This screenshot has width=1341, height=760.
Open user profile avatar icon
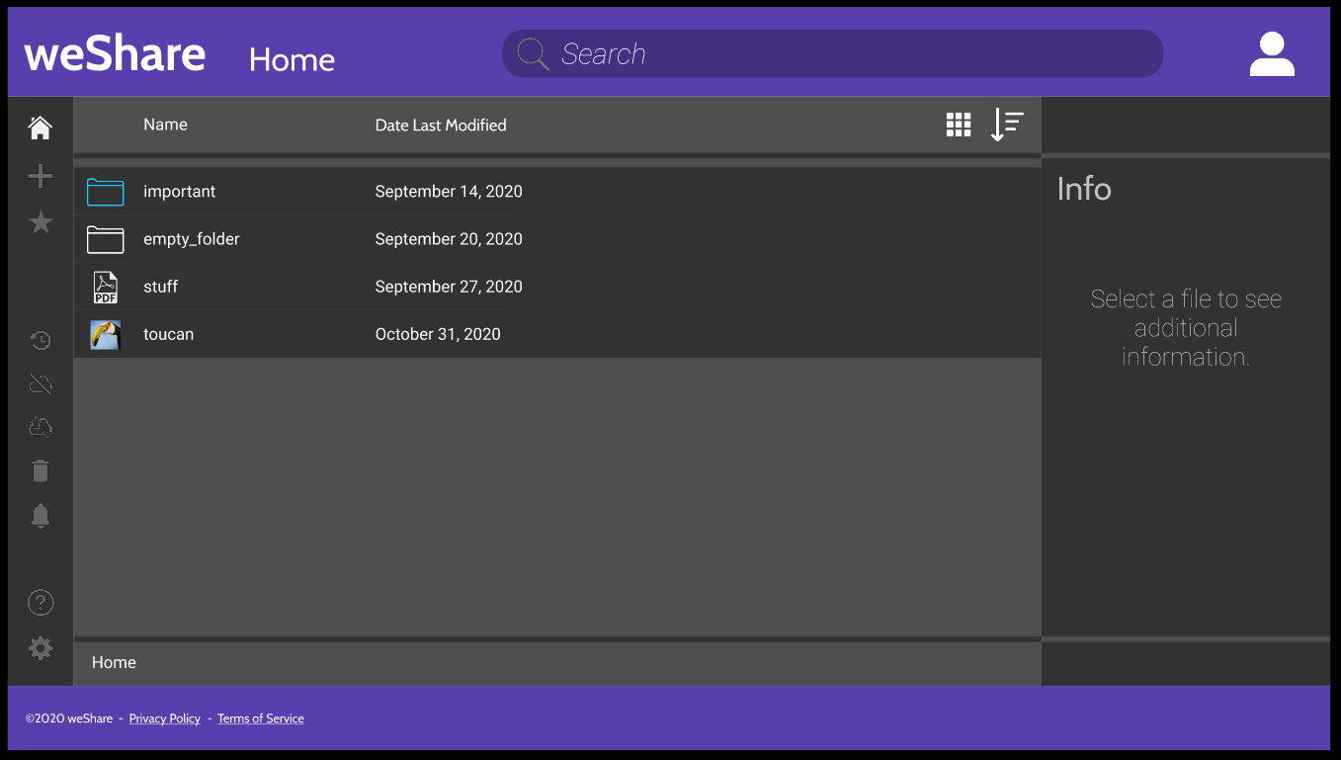1272,54
